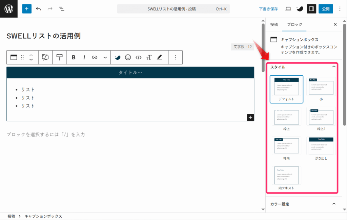Image resolution: width=347 pixels, height=220 pixels.
Task: Collapse the スタイル panel
Action: [x=334, y=67]
